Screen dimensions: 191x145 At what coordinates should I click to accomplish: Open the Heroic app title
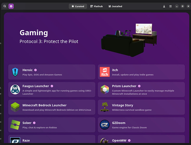coord(28,70)
